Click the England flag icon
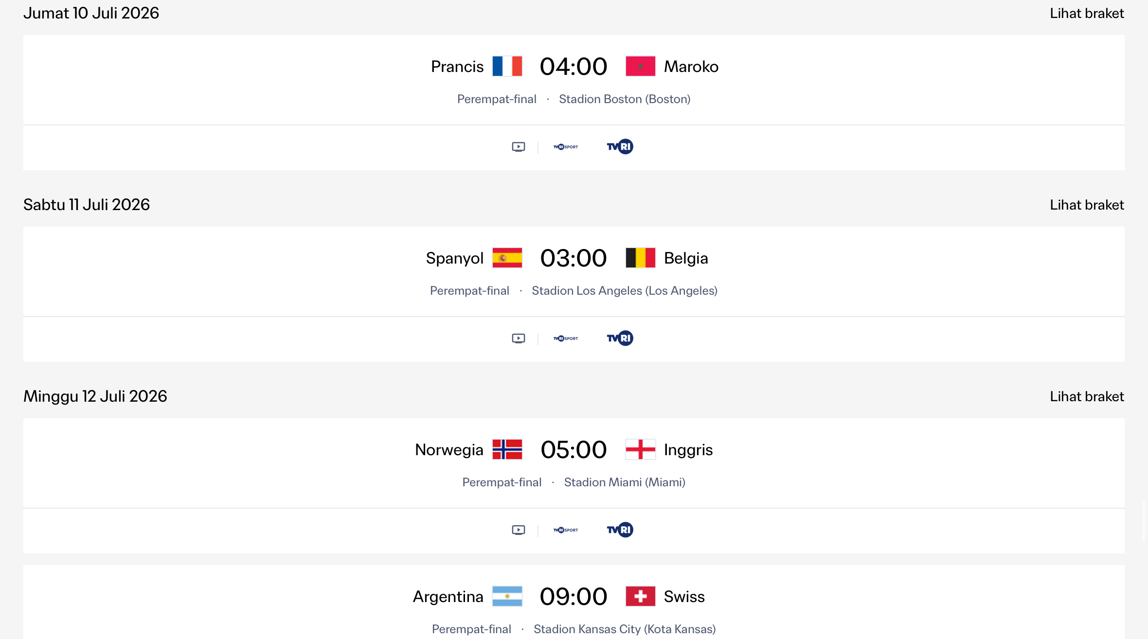The height and width of the screenshot is (639, 1148). pyautogui.click(x=640, y=449)
